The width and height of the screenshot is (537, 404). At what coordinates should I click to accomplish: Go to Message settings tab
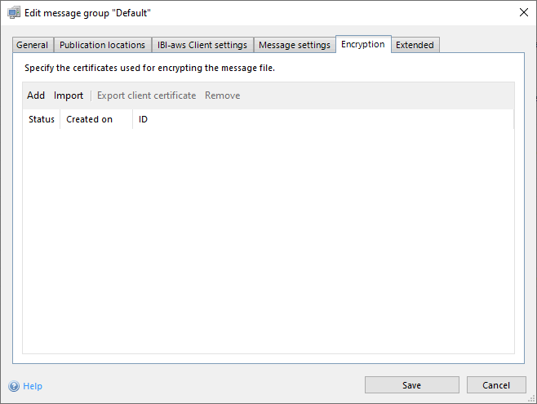(295, 46)
